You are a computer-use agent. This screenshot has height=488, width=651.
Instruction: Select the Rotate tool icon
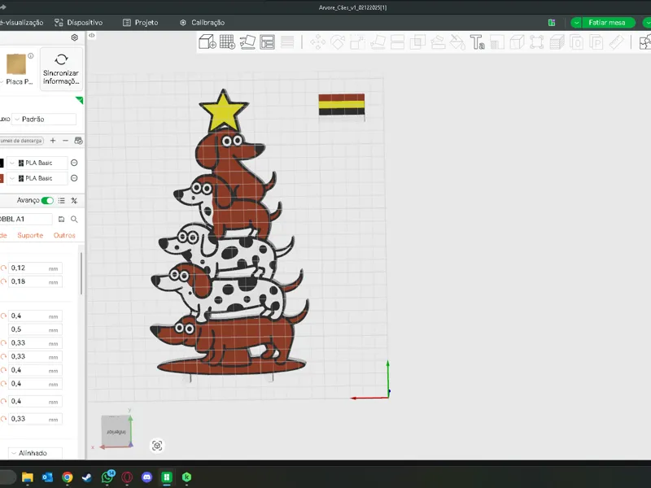(x=338, y=42)
